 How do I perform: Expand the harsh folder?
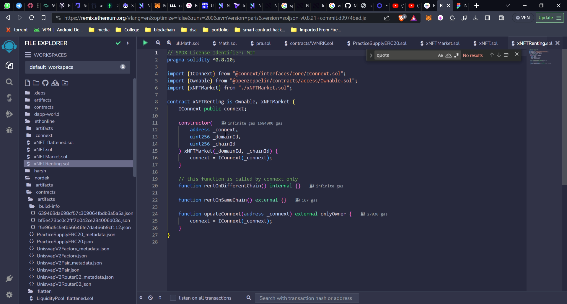point(40,171)
